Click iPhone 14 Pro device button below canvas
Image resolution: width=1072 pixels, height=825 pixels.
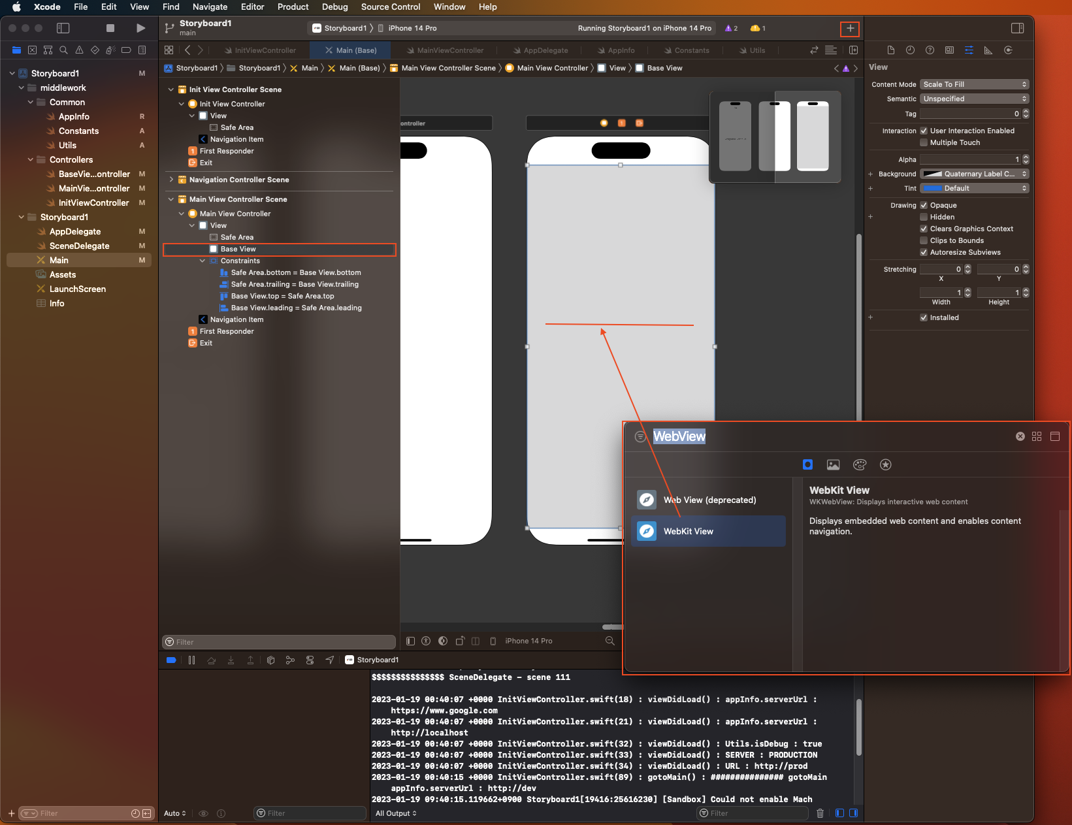tap(521, 641)
